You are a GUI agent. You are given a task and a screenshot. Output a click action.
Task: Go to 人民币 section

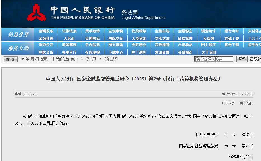pos(69,39)
